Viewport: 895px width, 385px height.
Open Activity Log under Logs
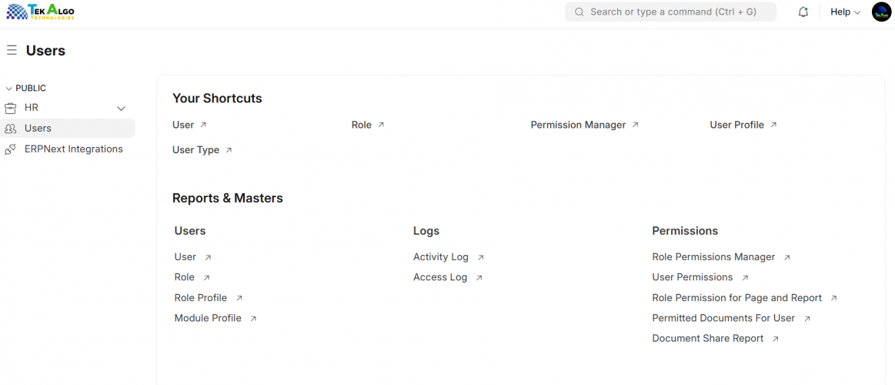point(440,257)
